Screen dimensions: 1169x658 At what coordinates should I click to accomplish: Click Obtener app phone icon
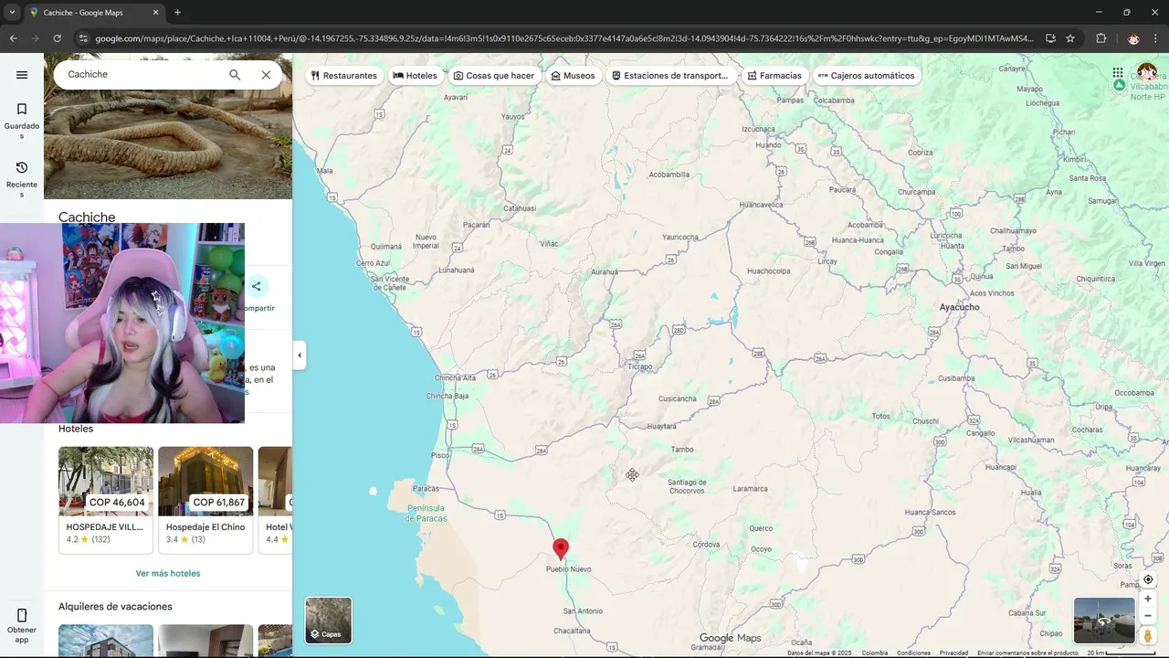[x=22, y=615]
